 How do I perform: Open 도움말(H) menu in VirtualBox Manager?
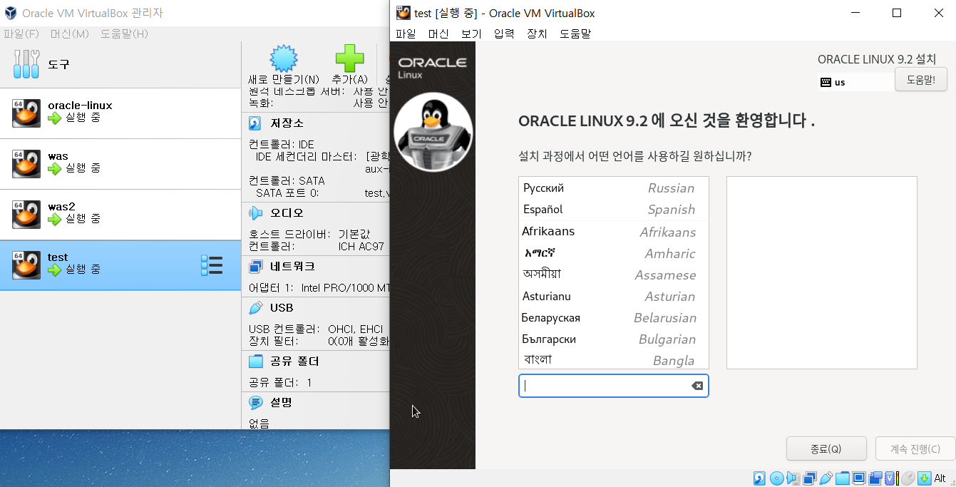pyautogui.click(x=124, y=34)
